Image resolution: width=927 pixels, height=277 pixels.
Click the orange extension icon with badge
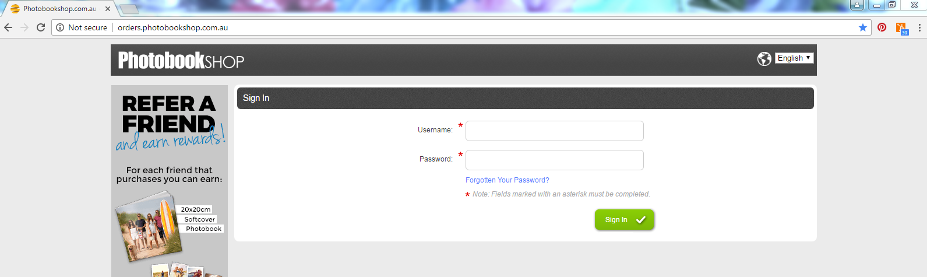pos(901,28)
